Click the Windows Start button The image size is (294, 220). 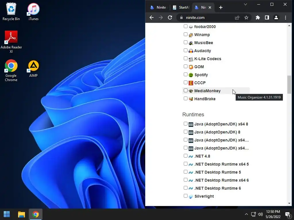point(7,214)
